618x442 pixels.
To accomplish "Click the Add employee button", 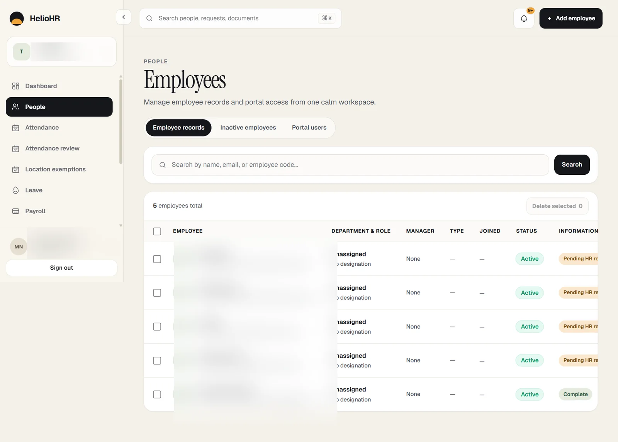I will [x=571, y=19].
